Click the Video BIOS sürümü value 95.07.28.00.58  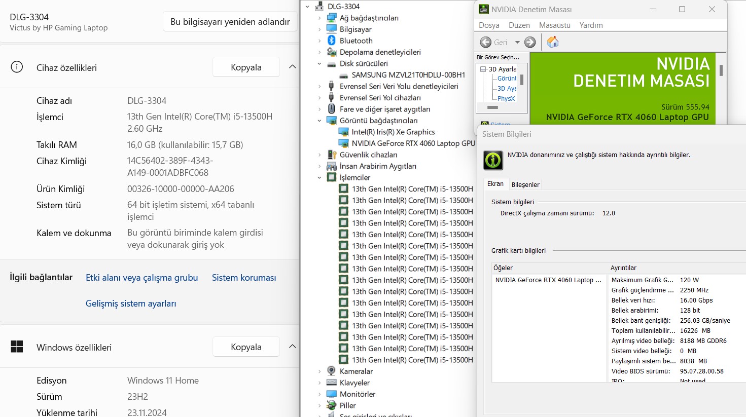point(701,371)
